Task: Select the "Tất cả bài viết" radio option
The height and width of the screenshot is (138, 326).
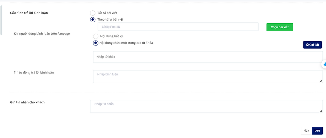Action: coord(93,13)
